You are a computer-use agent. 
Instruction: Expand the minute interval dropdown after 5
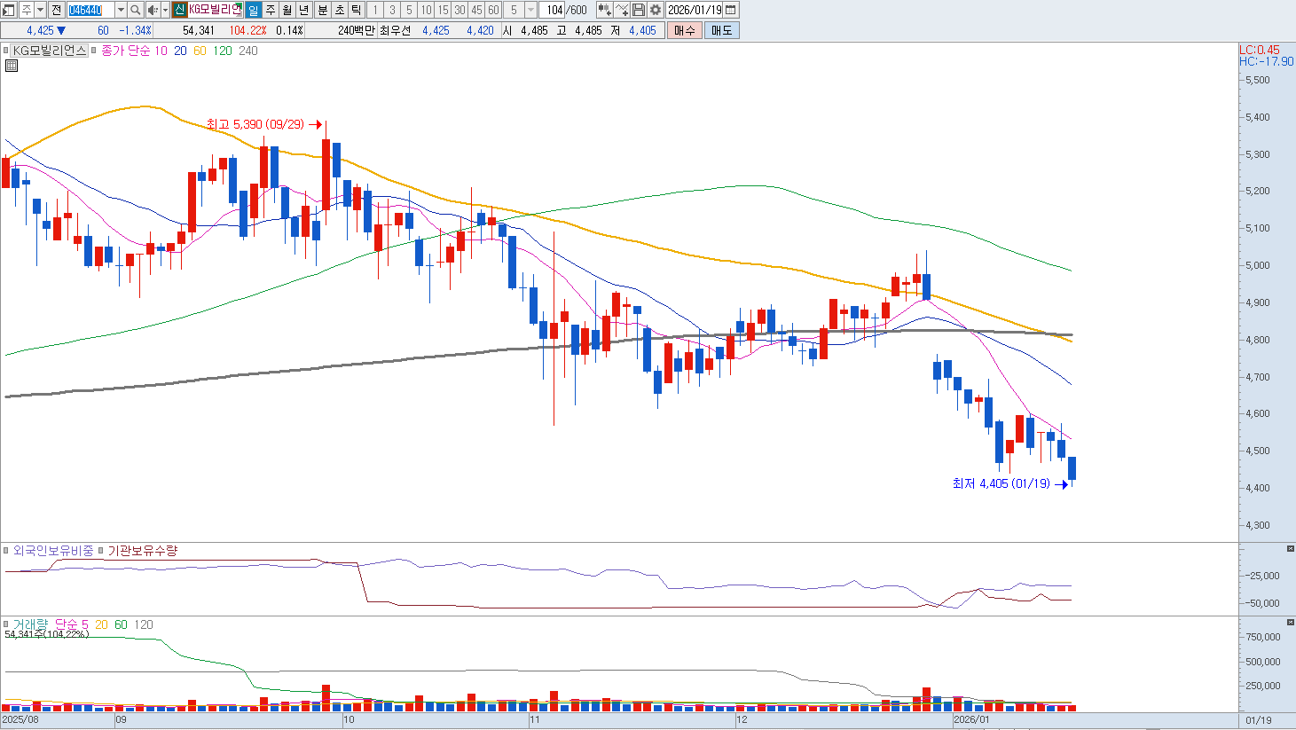[530, 10]
